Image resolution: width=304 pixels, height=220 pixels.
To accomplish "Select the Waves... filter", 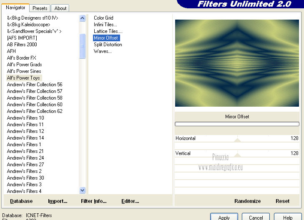I will tap(103, 51).
